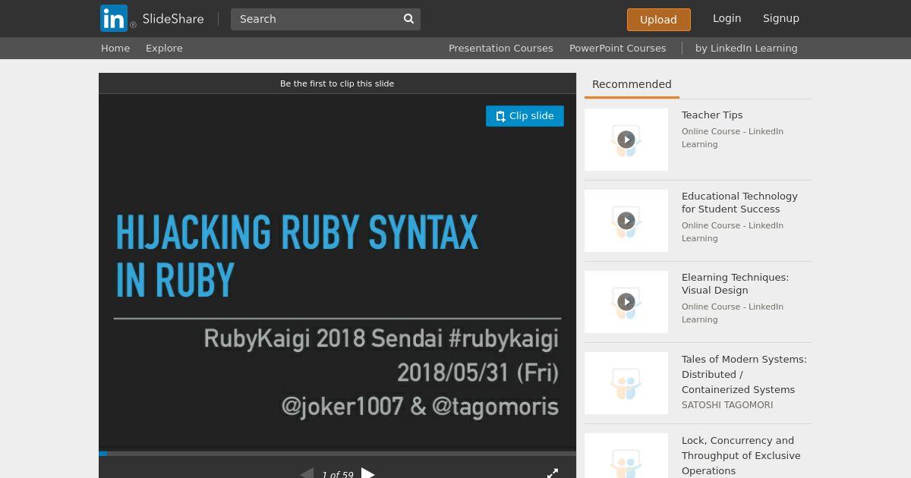
Task: Click 'Online Course - LinkedIn Learning' under Teacher Tips
Action: (x=733, y=138)
